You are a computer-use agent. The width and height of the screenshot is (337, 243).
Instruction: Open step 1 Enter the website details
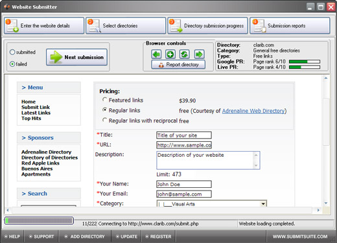point(44,25)
